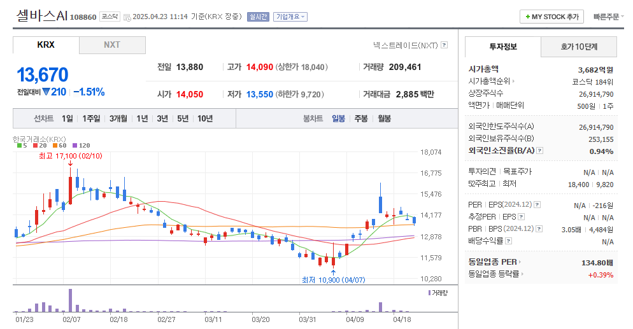633x329 pixels.
Task: Show the 1주일 line chart
Action: pos(91,118)
